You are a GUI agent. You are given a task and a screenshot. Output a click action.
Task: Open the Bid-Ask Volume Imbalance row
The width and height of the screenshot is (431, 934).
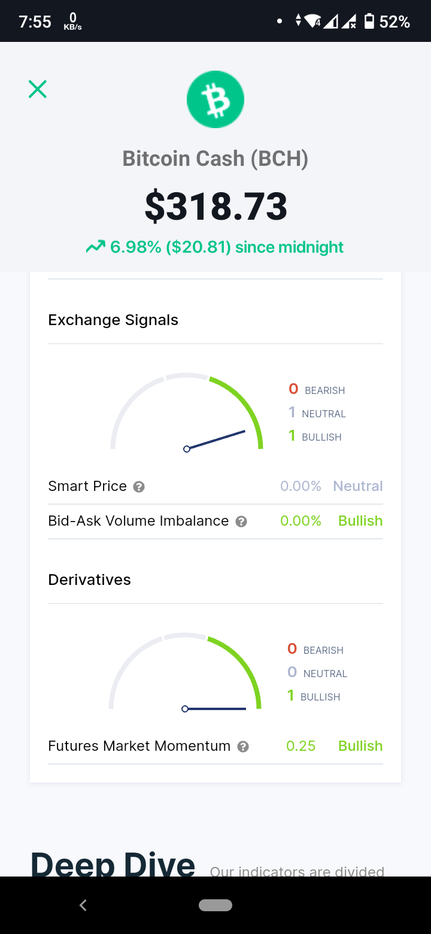[215, 521]
